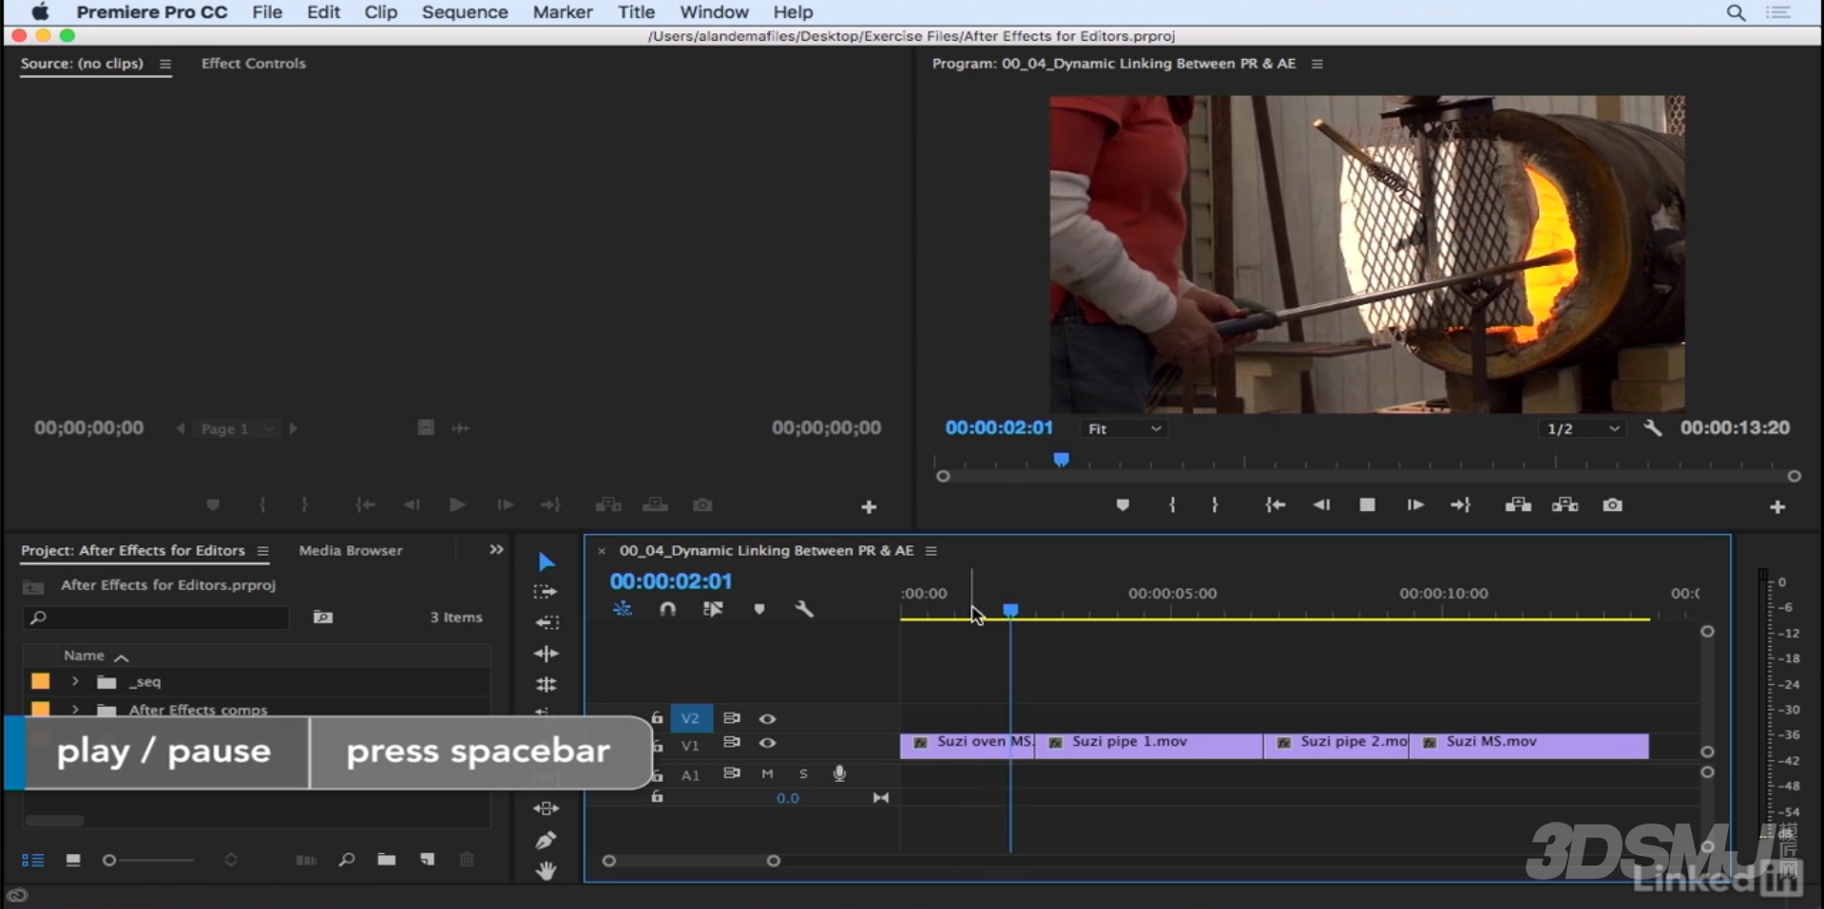Open the Source panel menu
The image size is (1824, 909).
coord(165,64)
